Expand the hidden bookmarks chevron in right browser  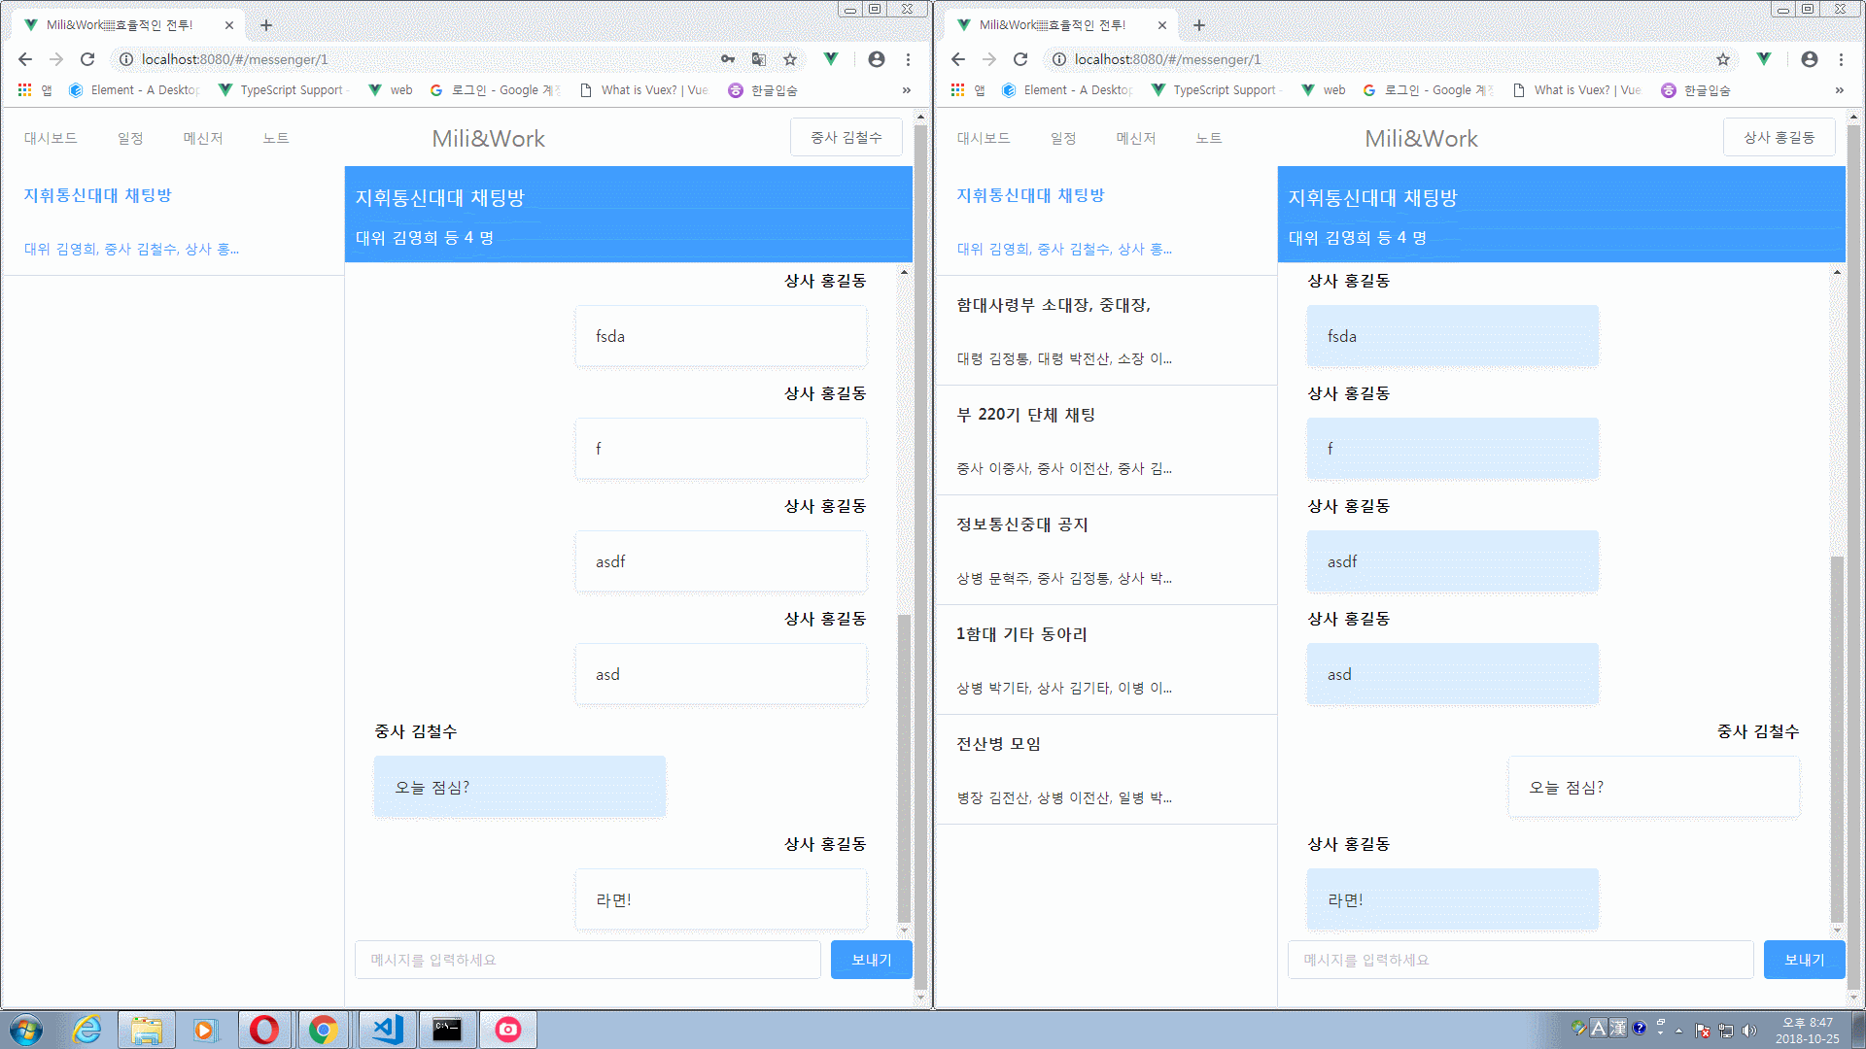(x=1839, y=90)
